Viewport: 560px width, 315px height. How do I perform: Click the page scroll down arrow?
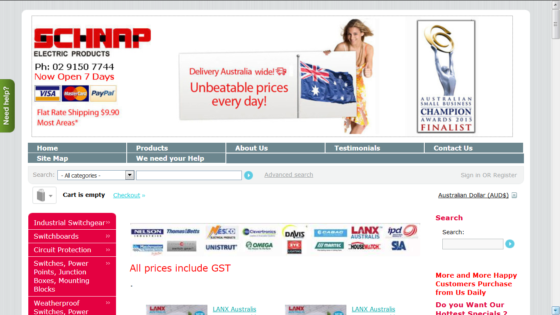coord(555,310)
